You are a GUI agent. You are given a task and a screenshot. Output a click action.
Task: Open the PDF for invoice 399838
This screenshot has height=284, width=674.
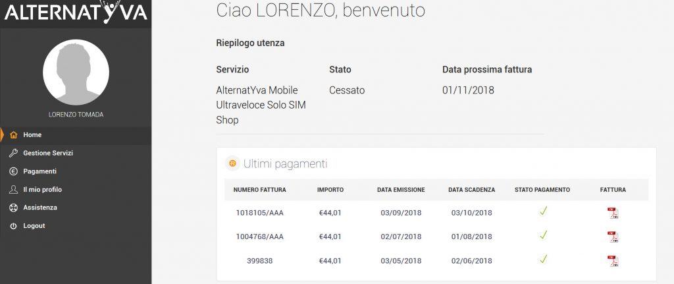(613, 260)
